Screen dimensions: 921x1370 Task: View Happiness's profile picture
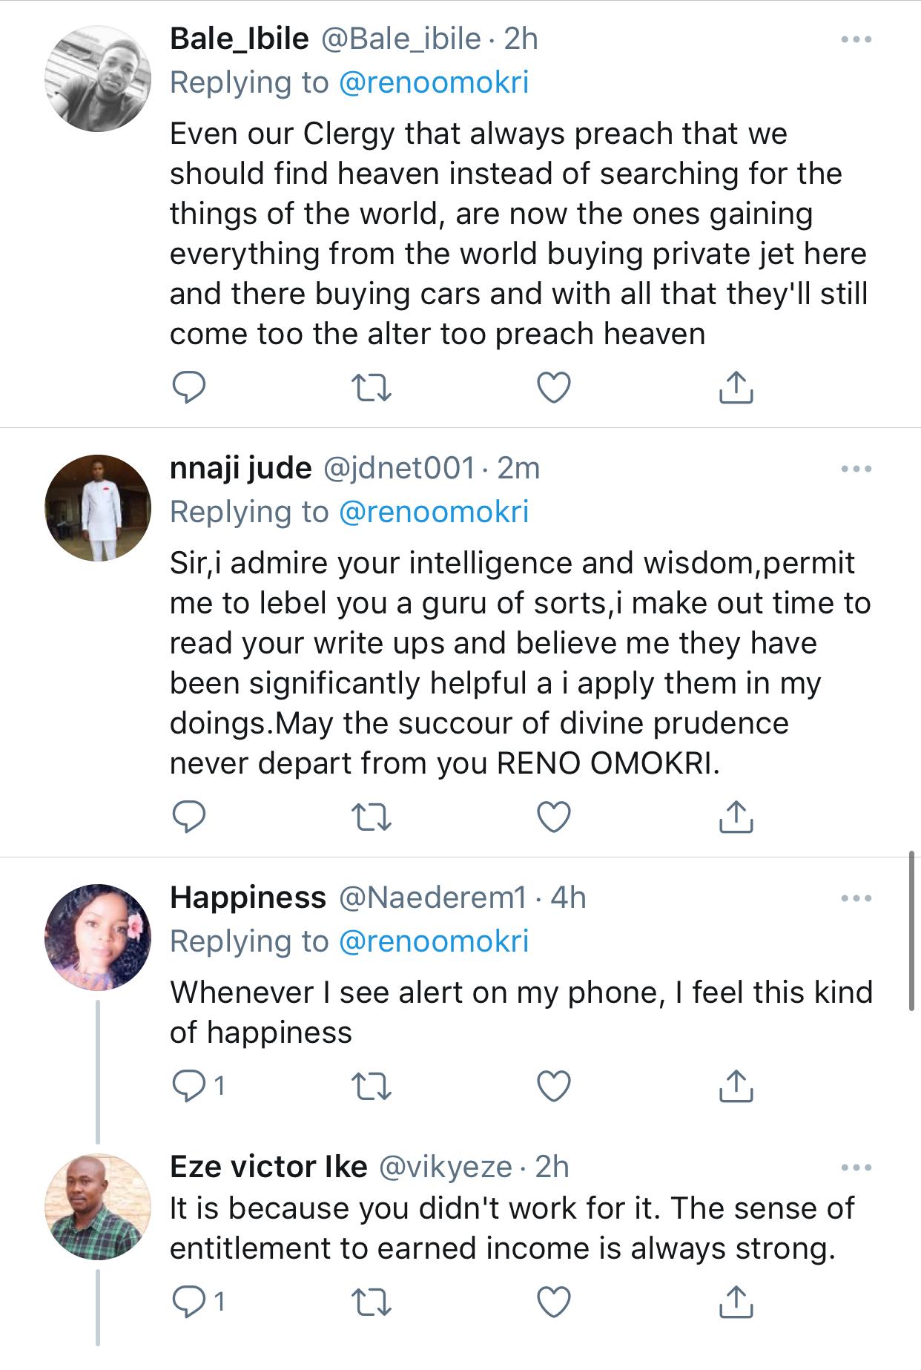[98, 937]
